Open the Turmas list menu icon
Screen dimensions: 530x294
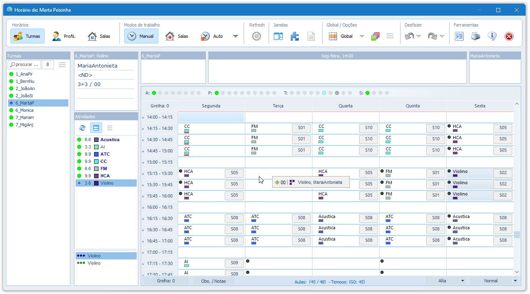click(62, 64)
